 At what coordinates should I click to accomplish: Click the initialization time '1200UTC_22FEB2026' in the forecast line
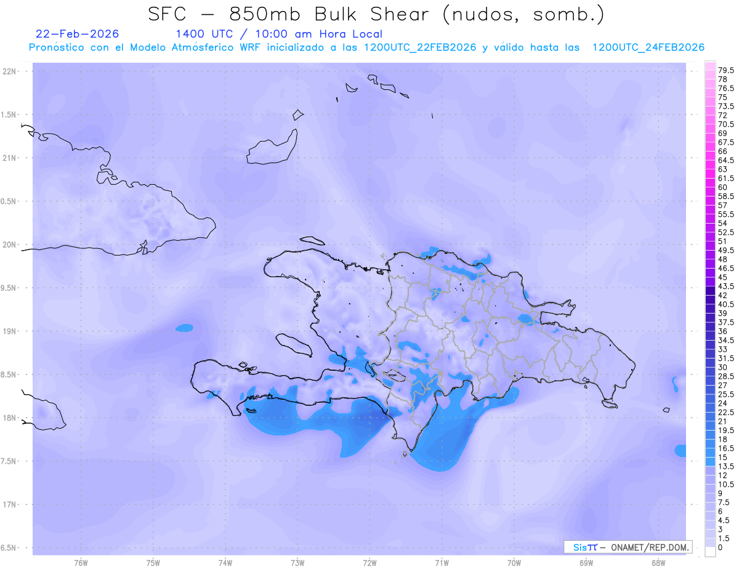pos(420,47)
